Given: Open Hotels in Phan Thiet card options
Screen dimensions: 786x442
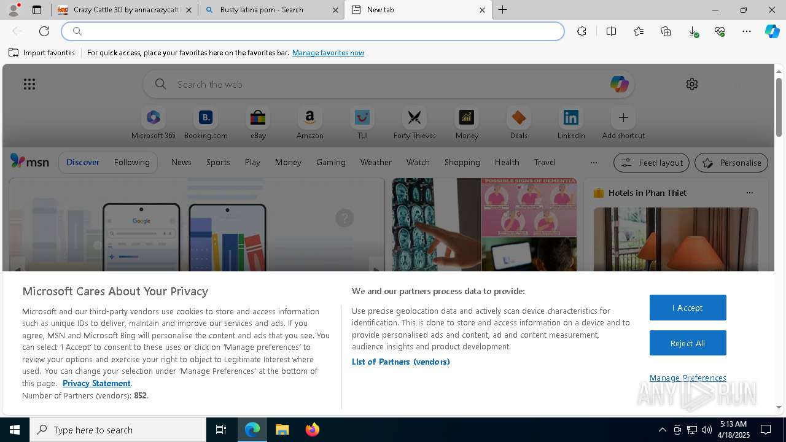Looking at the screenshot, I should [749, 193].
